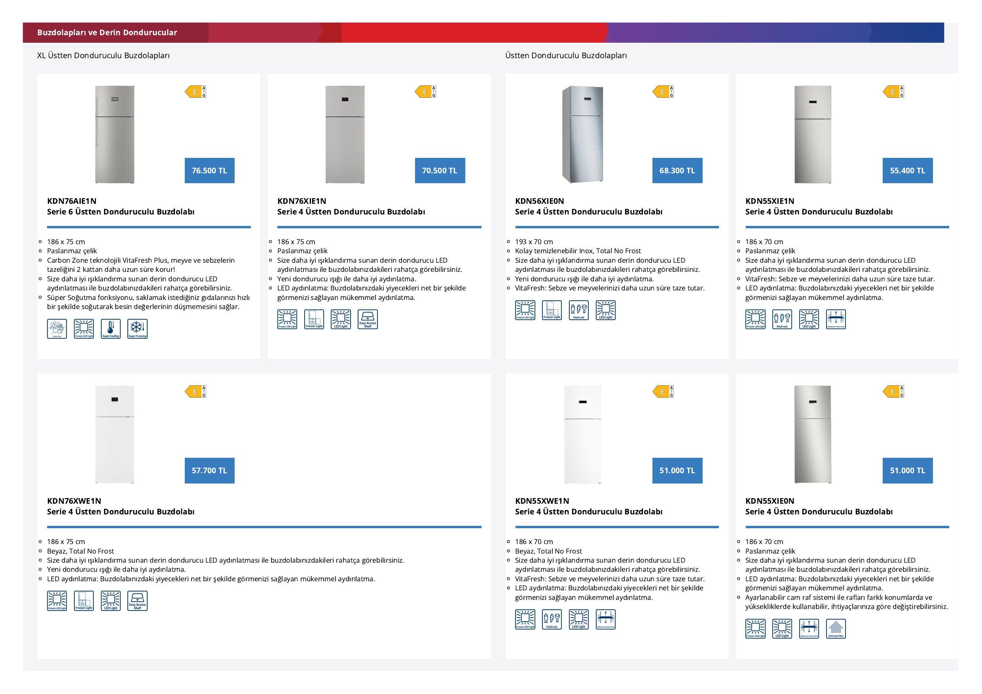Image resolution: width=982 pixels, height=694 pixels.
Task: Click the VitaFresh icon under KDN56XIE0N
Action: (579, 311)
